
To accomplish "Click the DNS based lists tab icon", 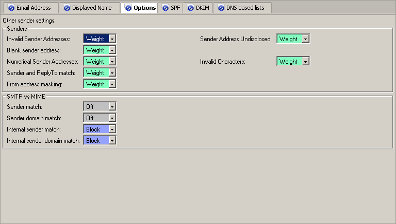I will pyautogui.click(x=221, y=8).
